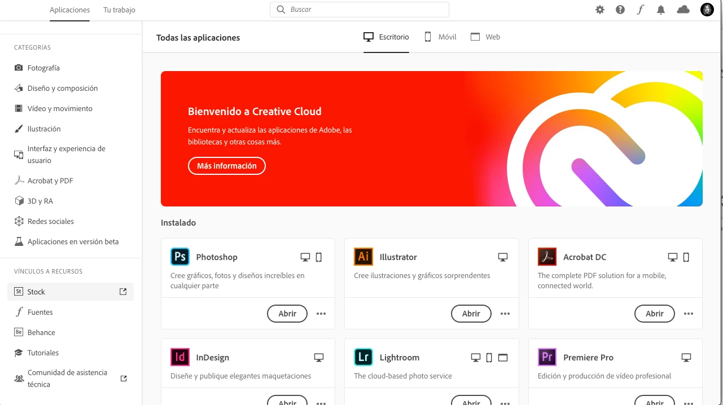
Task: Click the Photoshop Ps app icon
Action: 180,257
